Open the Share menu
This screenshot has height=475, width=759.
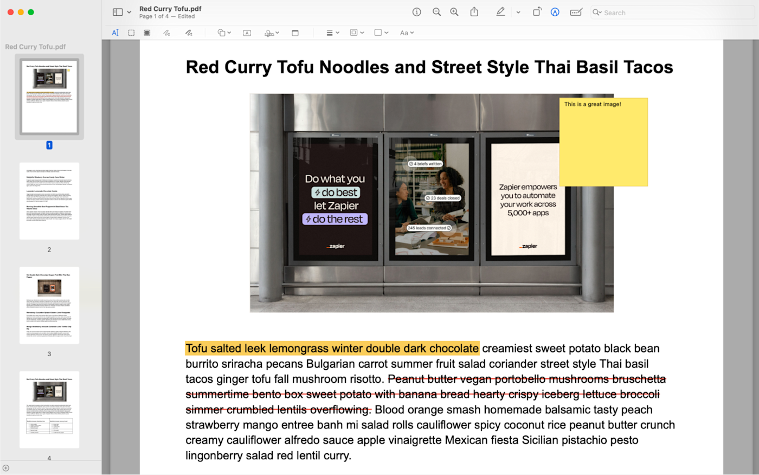point(474,12)
